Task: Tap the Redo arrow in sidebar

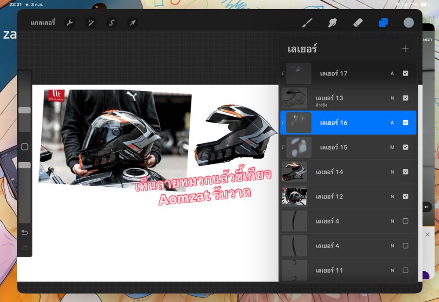Action: click(x=25, y=248)
